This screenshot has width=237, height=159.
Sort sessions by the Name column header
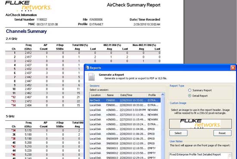112,95
